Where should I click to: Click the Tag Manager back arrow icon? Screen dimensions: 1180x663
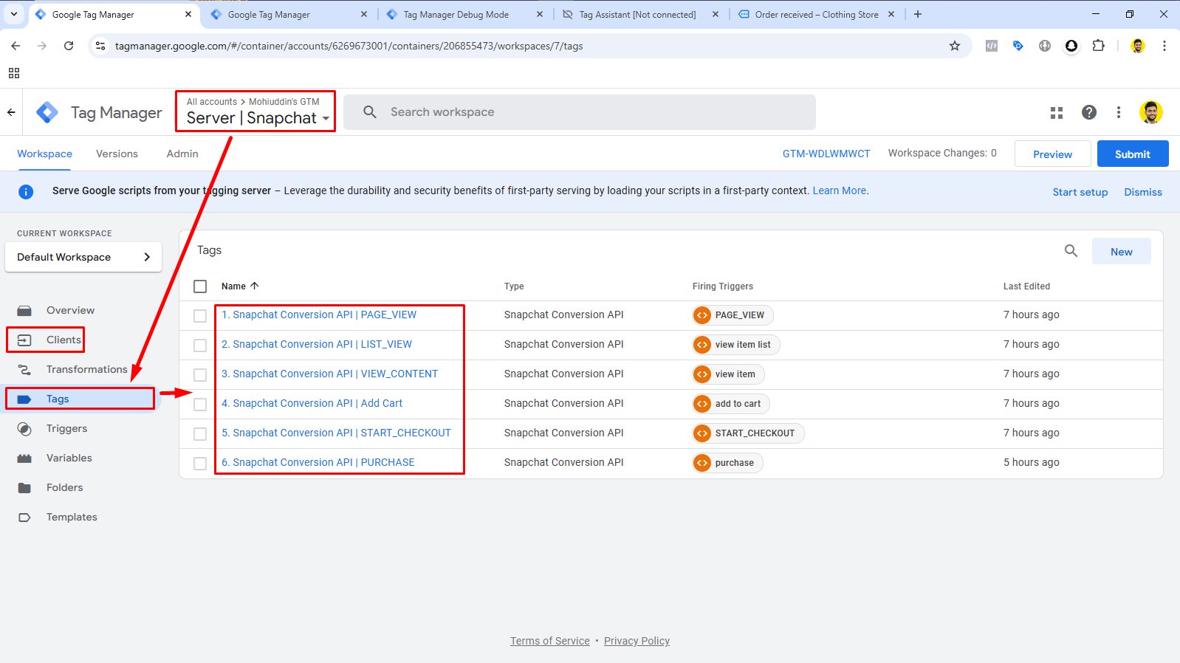[12, 112]
